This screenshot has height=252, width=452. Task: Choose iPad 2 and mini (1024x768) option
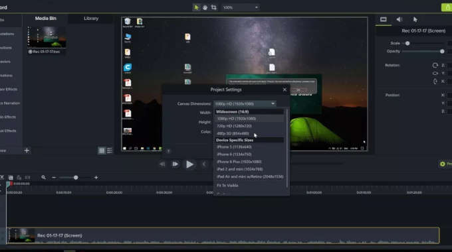point(249,170)
